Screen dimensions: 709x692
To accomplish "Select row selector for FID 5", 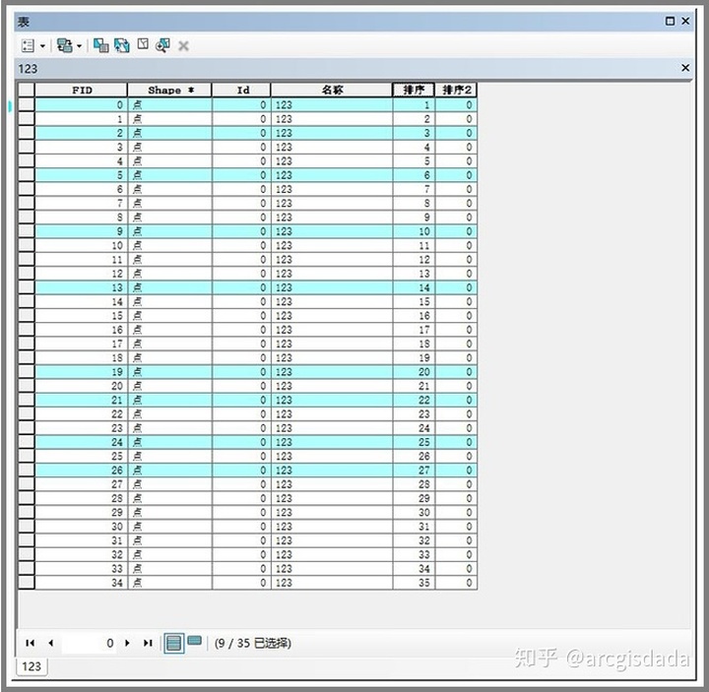I will (x=27, y=175).
